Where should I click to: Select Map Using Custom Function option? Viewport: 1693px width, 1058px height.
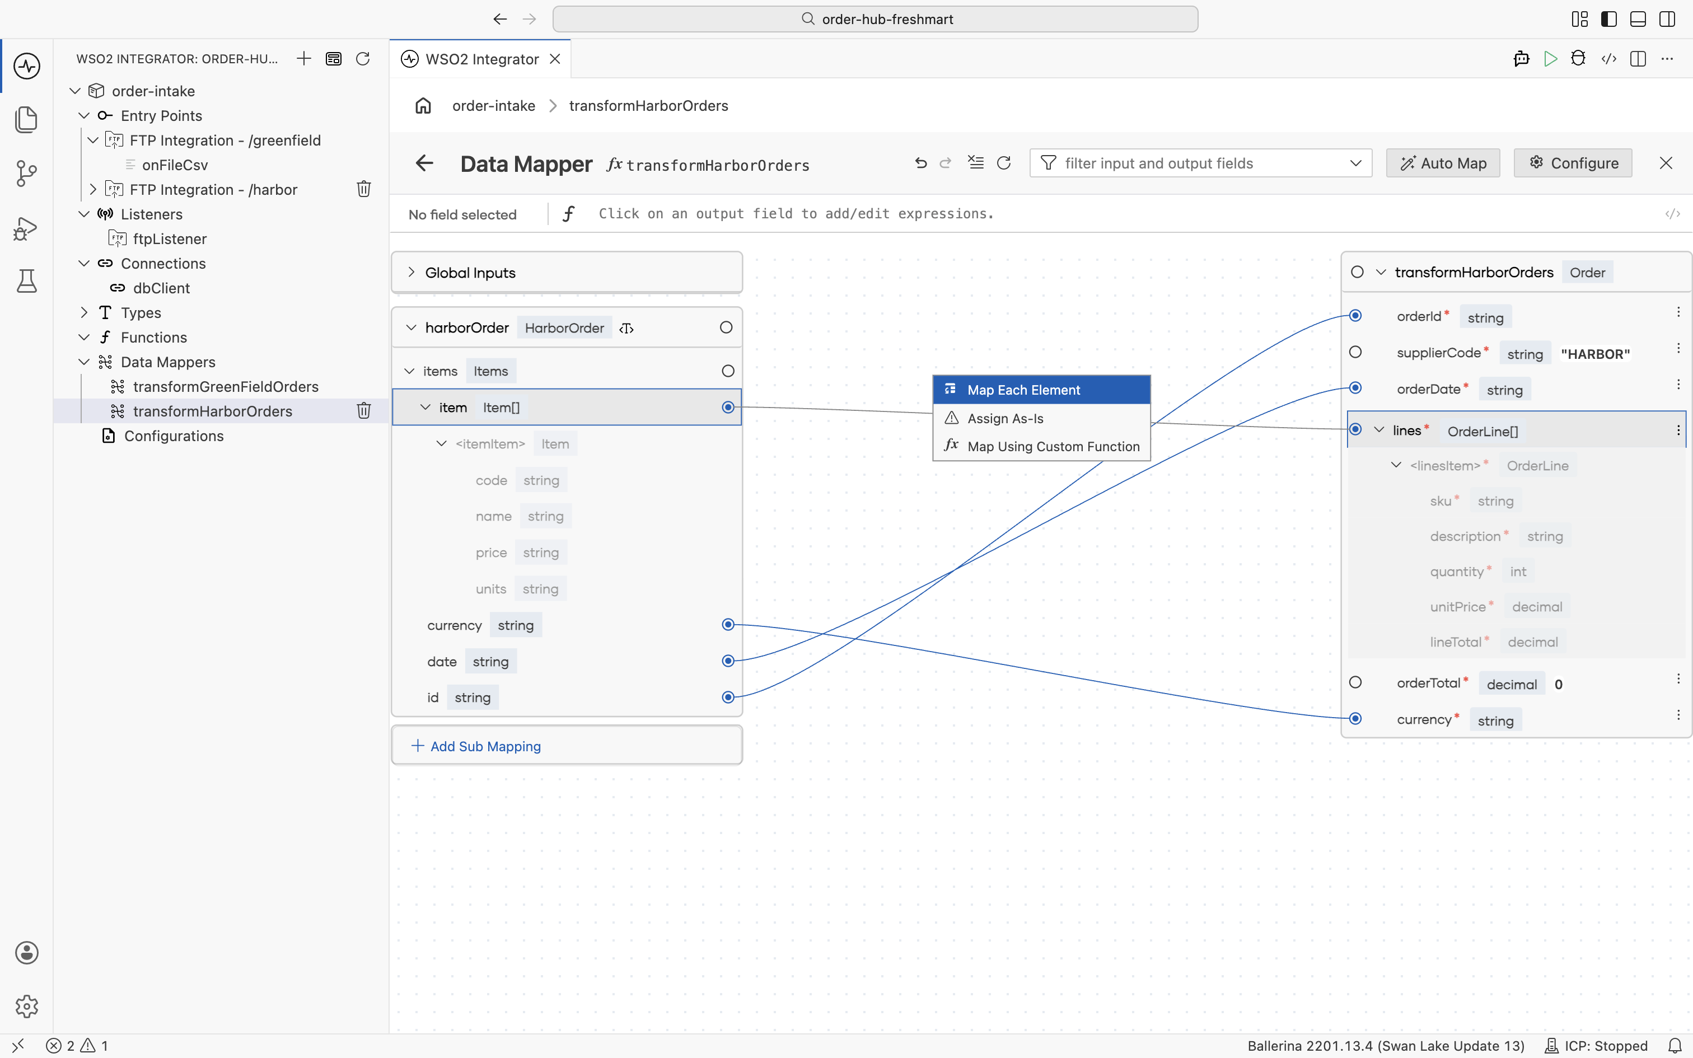click(1042, 447)
